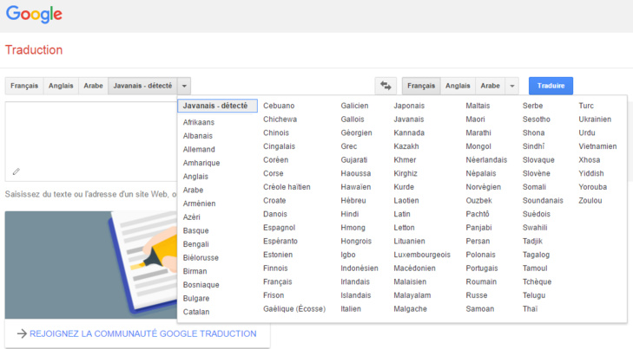Select Espagnol language
The height and width of the screenshot is (349, 633).
[280, 228]
